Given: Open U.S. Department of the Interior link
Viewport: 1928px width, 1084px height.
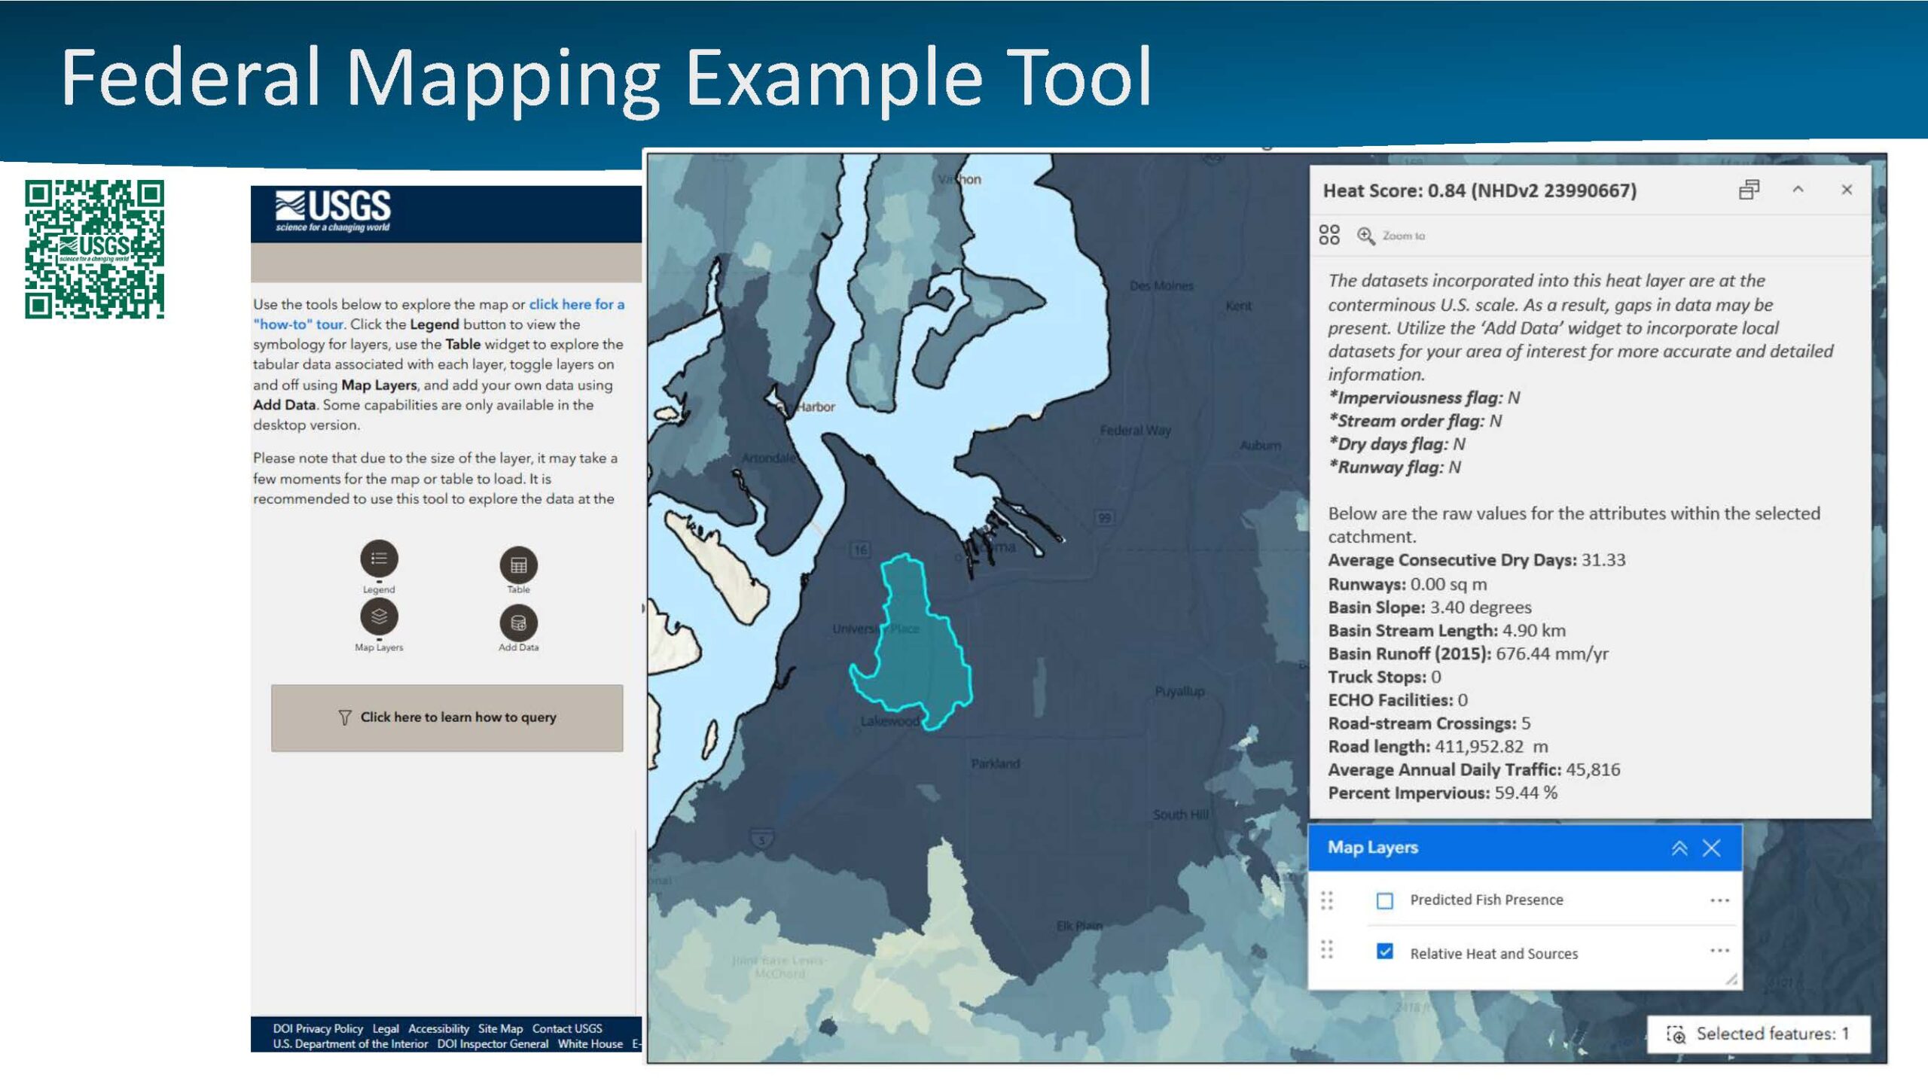Looking at the screenshot, I should (350, 1044).
